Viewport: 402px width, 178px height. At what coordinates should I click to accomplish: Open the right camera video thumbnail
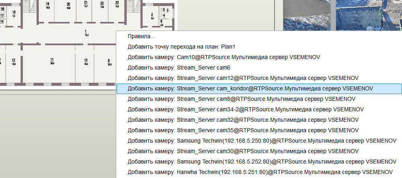369,15
